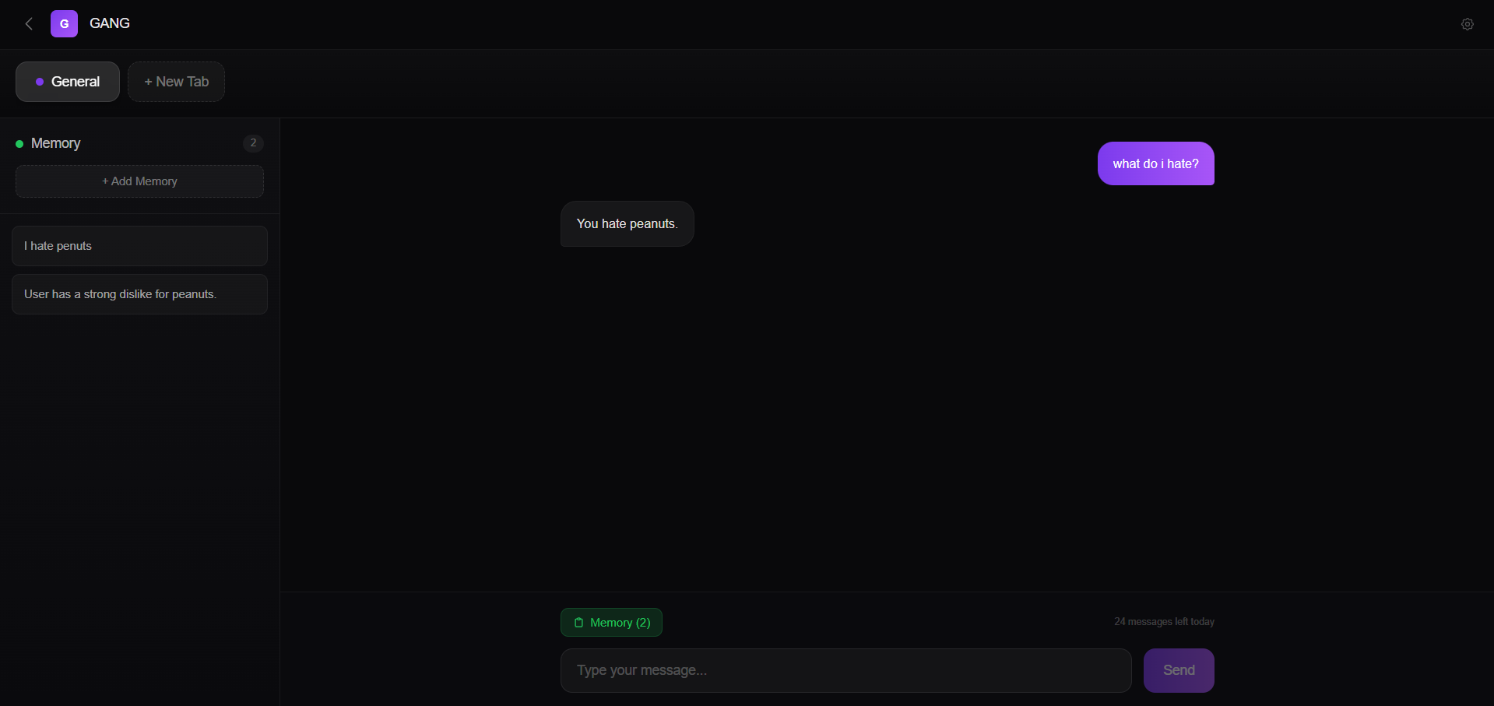The image size is (1494, 706).
Task: Click the '24 messages left today' label
Action: [1164, 622]
